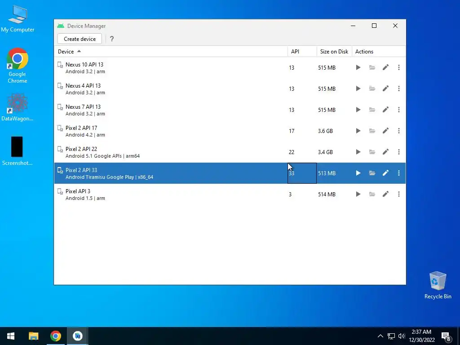Viewport: 460px width, 345px height.
Task: Launch the Nexus 10 API 13 emulator
Action: click(x=358, y=67)
